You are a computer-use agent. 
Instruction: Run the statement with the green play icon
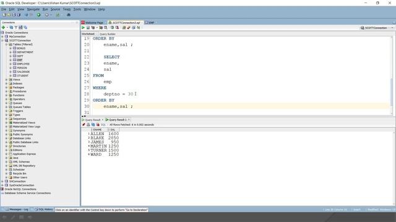[x=83, y=27]
